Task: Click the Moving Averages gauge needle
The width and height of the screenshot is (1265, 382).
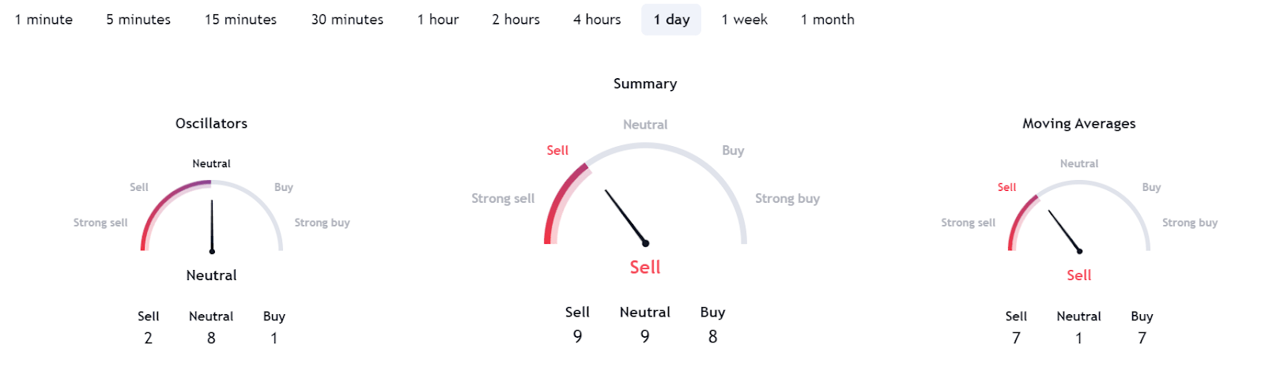Action: (x=1065, y=231)
